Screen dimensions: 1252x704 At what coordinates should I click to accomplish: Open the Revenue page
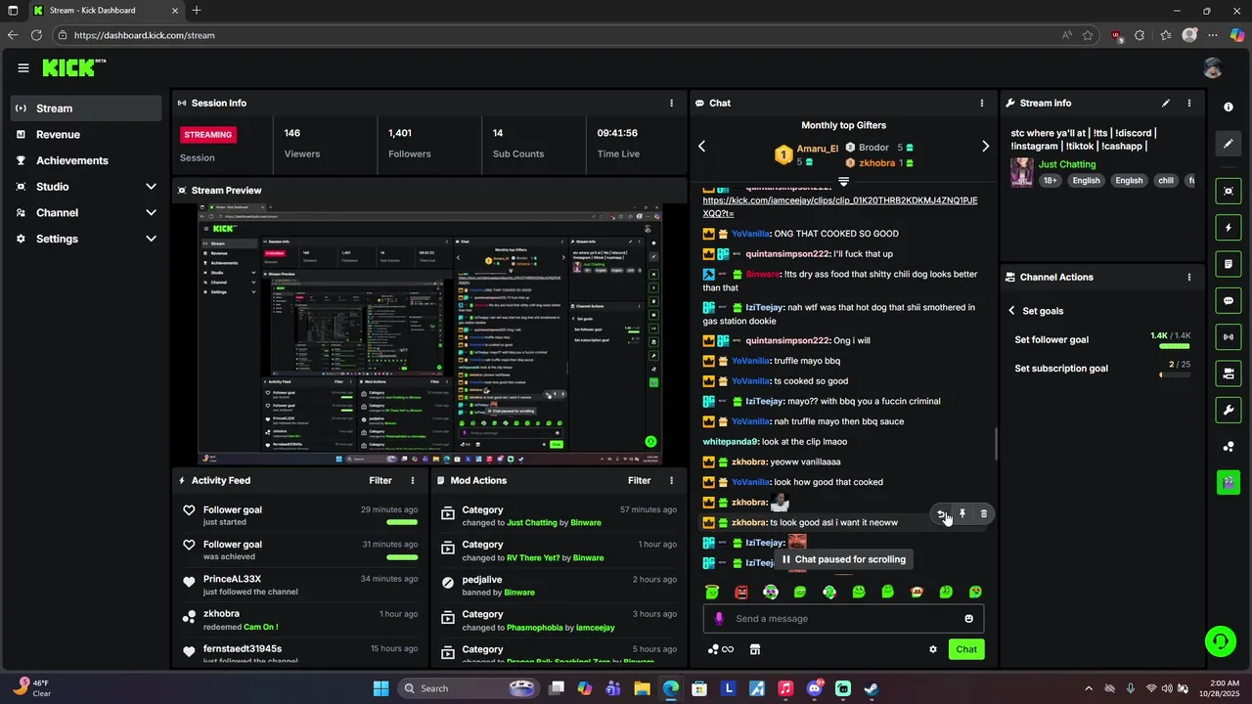[x=86, y=135]
